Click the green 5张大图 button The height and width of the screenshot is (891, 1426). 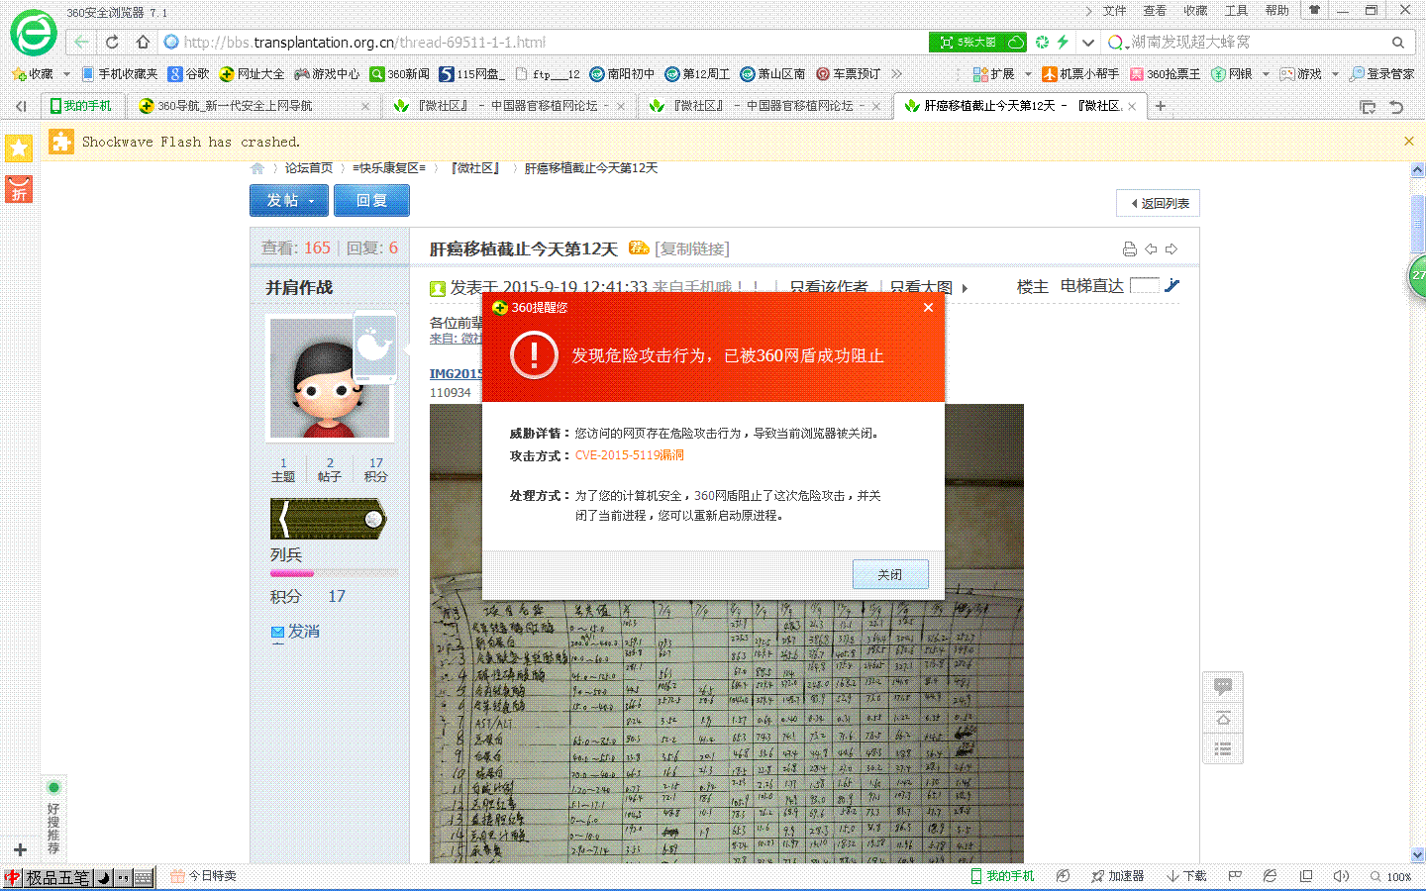click(977, 42)
